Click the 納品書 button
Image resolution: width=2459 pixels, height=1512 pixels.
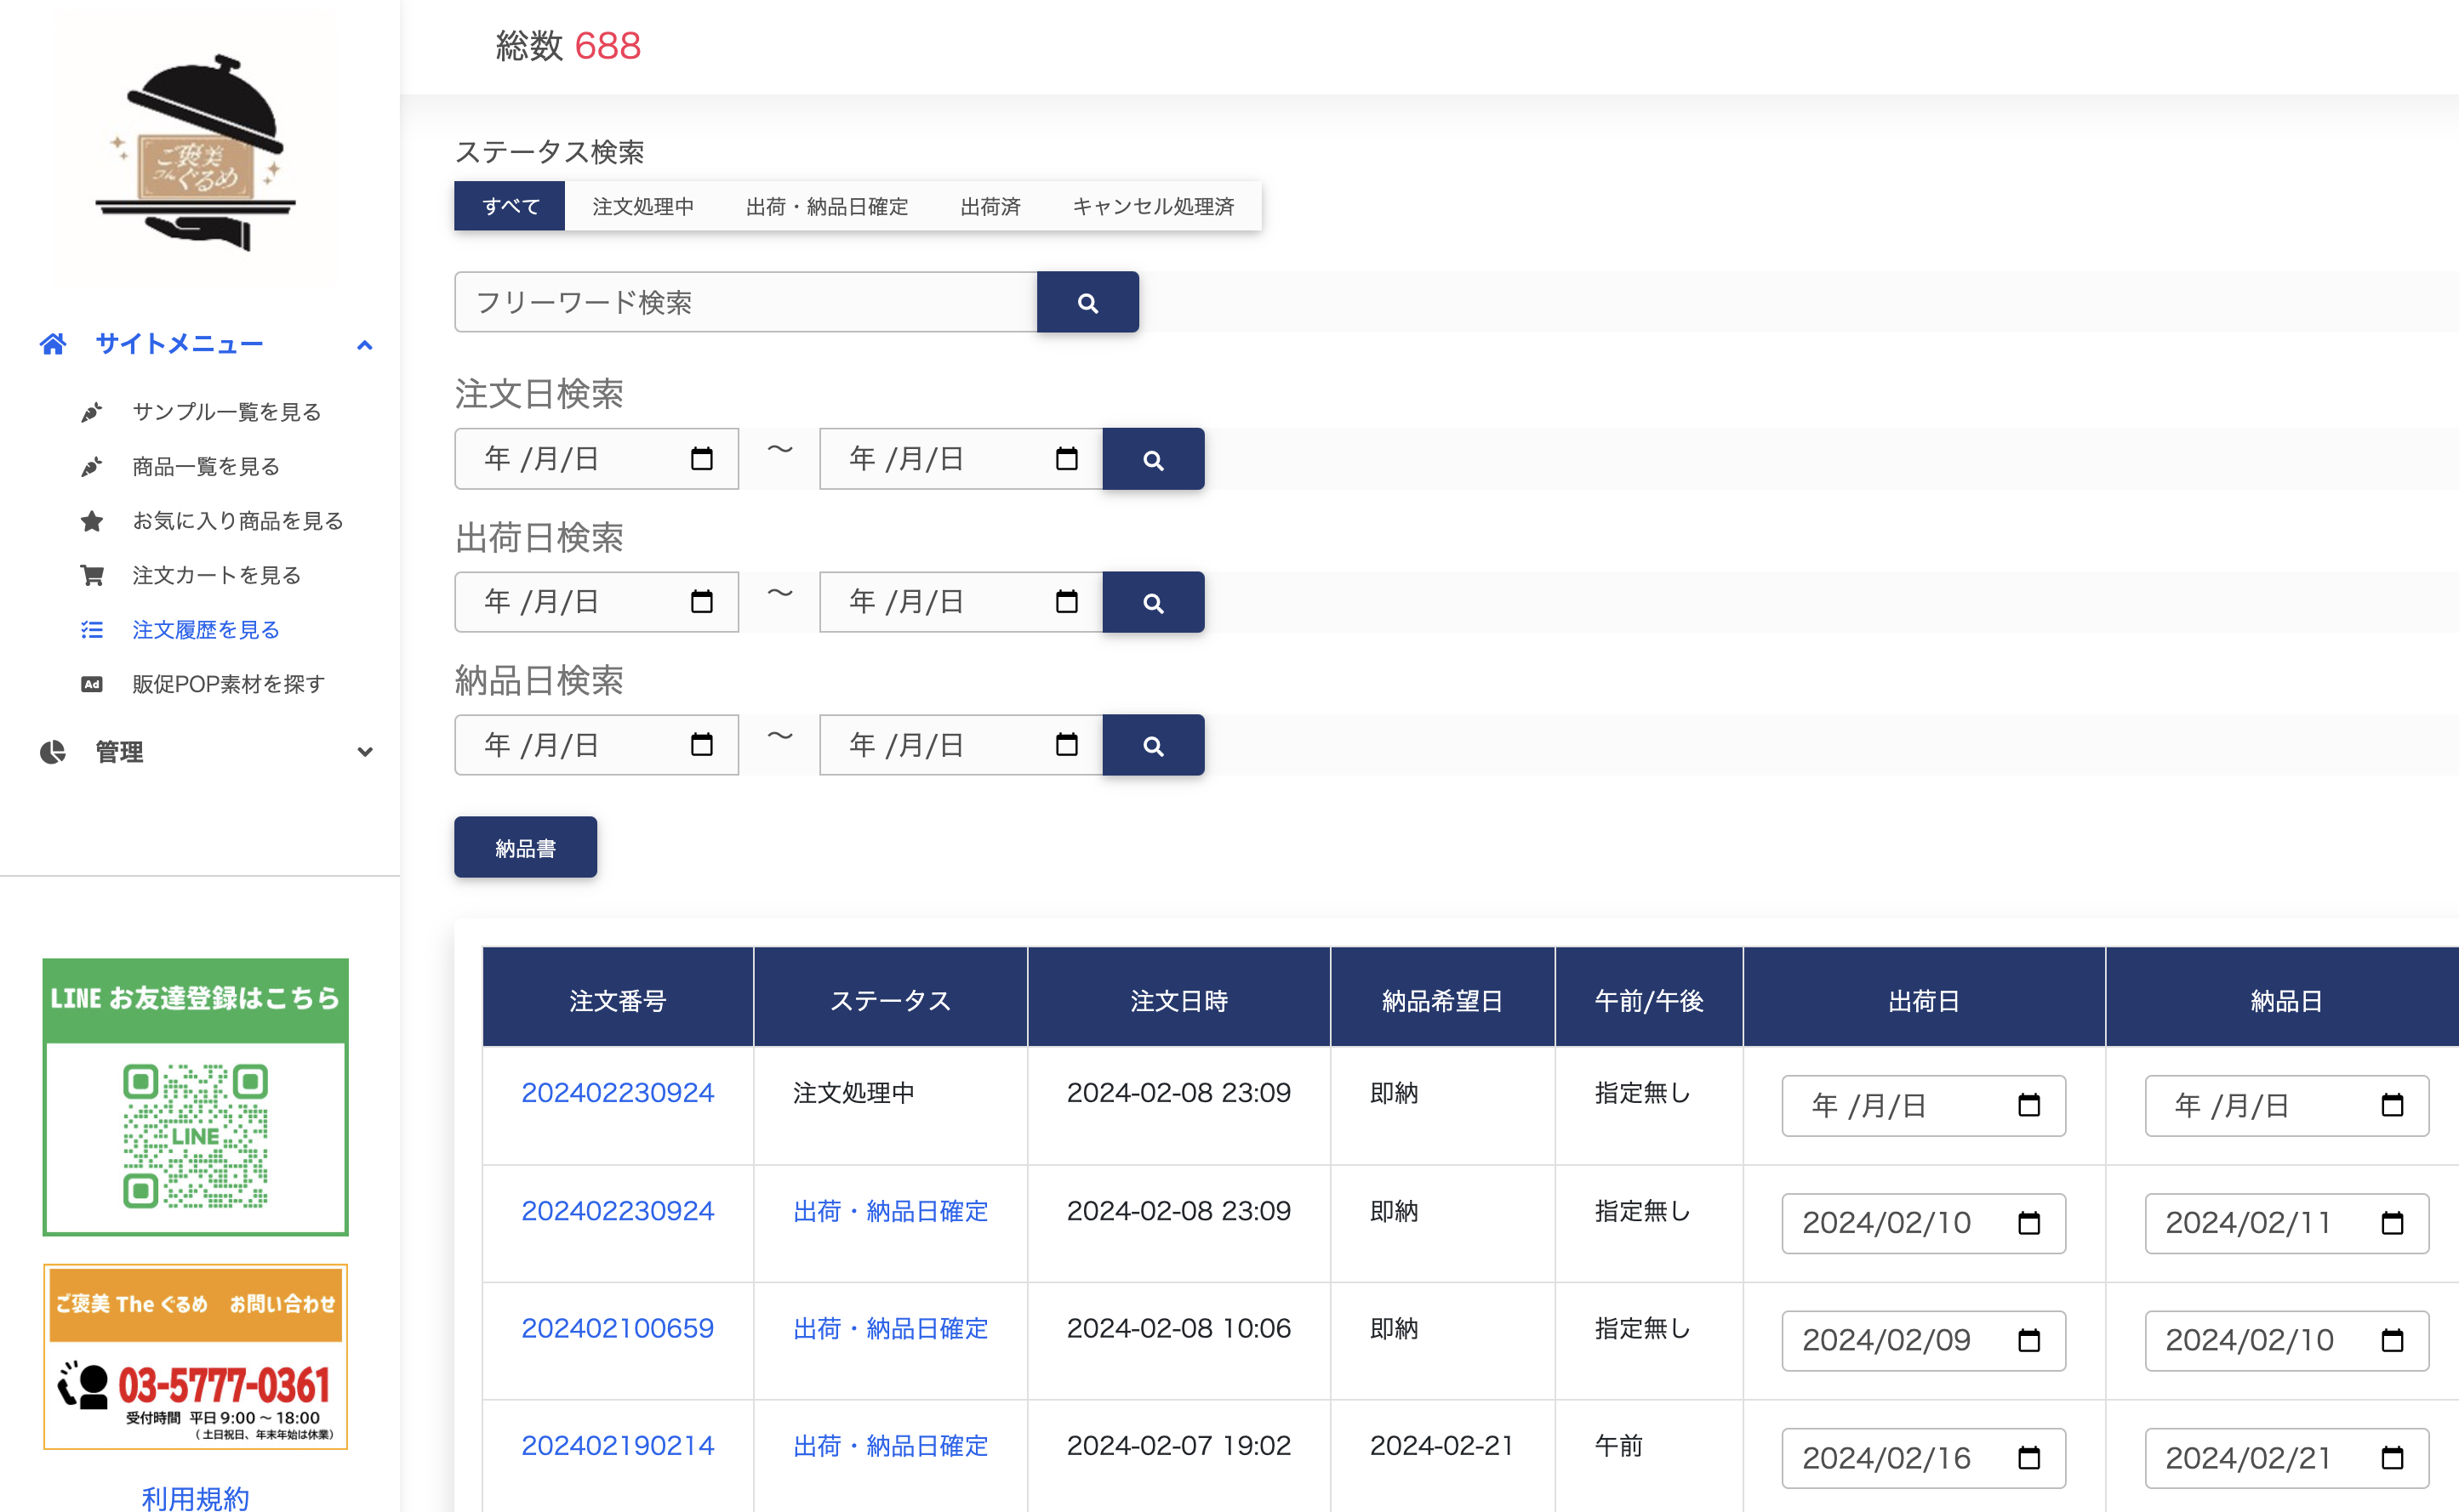(525, 847)
